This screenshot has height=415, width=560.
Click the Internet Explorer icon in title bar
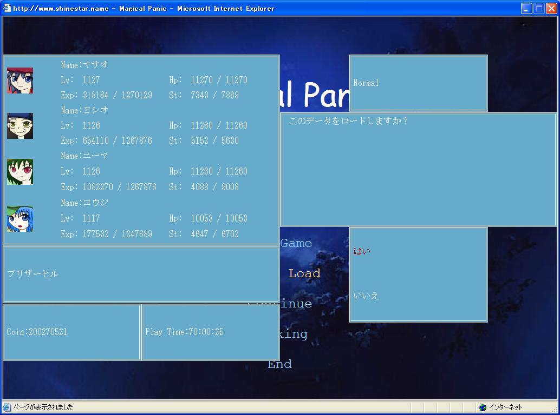7,8
